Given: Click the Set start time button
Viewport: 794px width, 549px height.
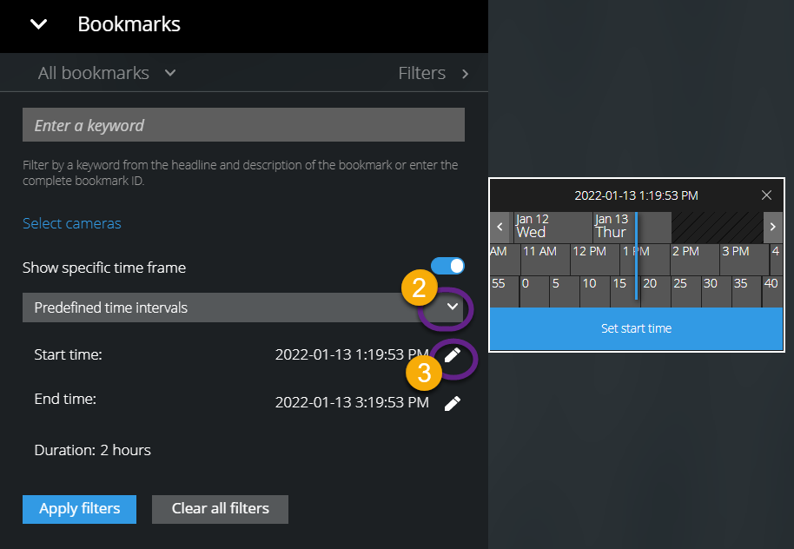Looking at the screenshot, I should (637, 328).
